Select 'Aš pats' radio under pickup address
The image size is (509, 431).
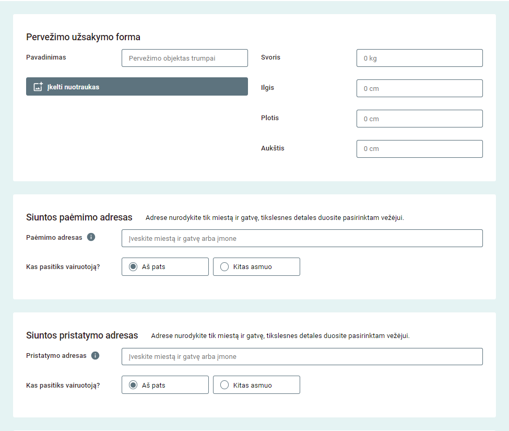coord(133,267)
